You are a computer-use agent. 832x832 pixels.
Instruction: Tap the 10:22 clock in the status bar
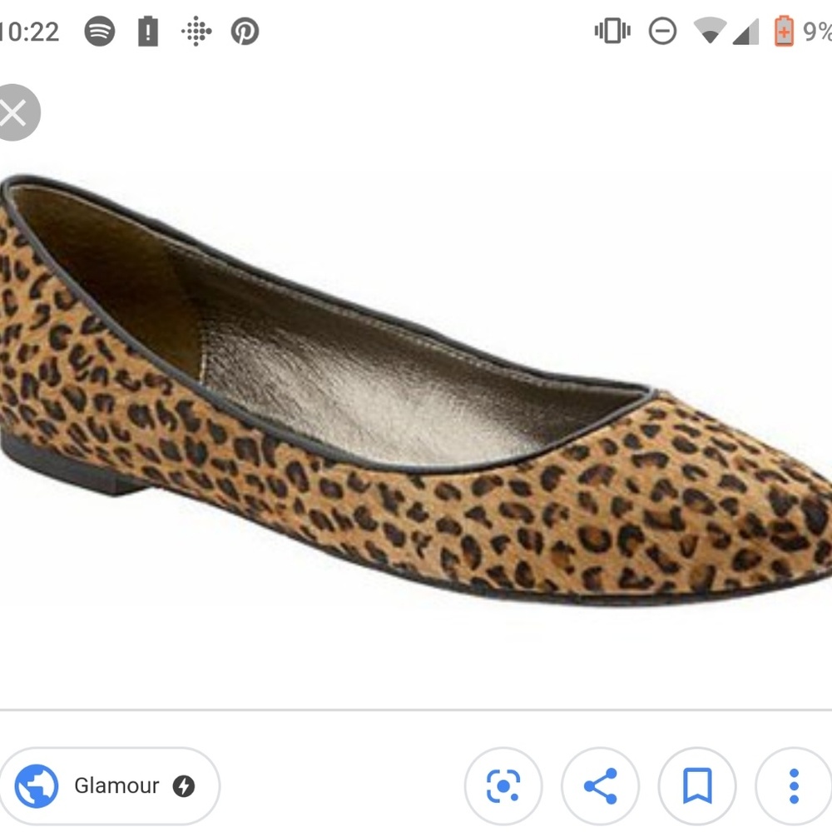29,32
